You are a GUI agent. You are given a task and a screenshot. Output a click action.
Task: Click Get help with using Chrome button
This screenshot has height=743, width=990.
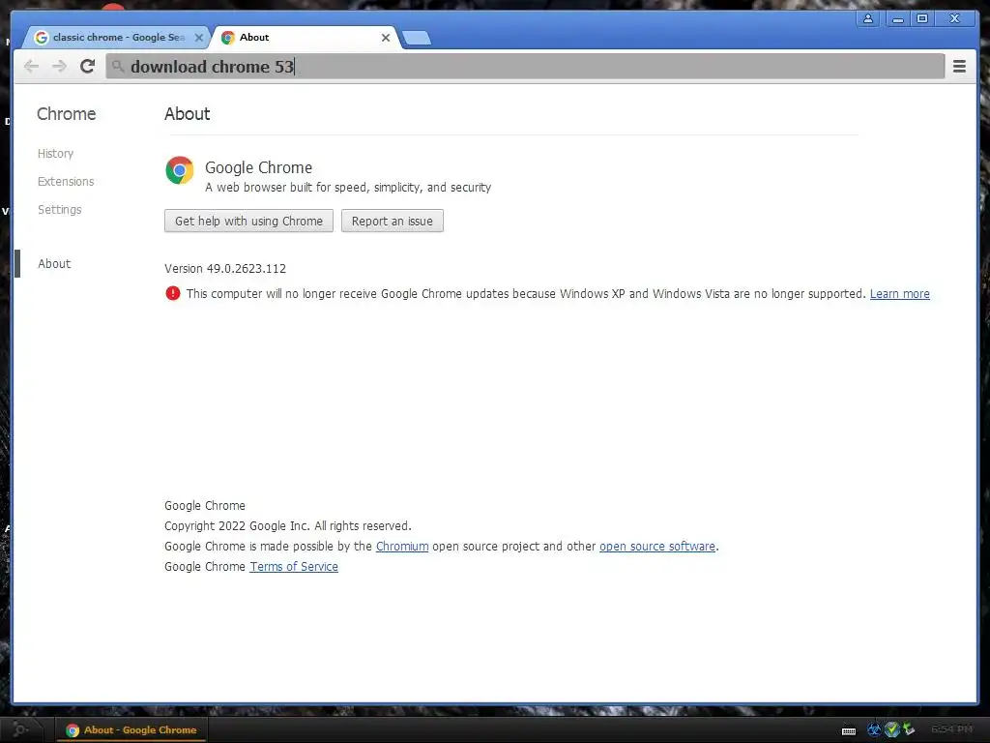tap(248, 221)
